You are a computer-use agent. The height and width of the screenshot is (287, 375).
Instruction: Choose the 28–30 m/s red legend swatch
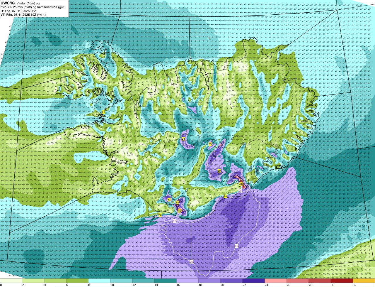pos(320,281)
